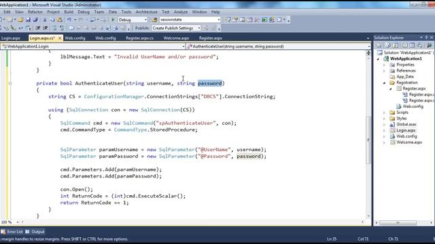Open the Debug configuration dropdown
Screen dimensions: 435x244
click(145, 20)
